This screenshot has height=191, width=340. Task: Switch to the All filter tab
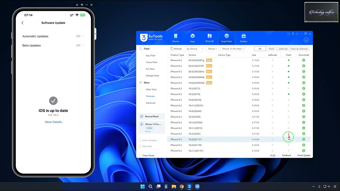pos(260,49)
